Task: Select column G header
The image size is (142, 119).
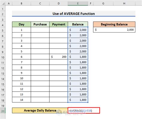Action: point(103,4)
